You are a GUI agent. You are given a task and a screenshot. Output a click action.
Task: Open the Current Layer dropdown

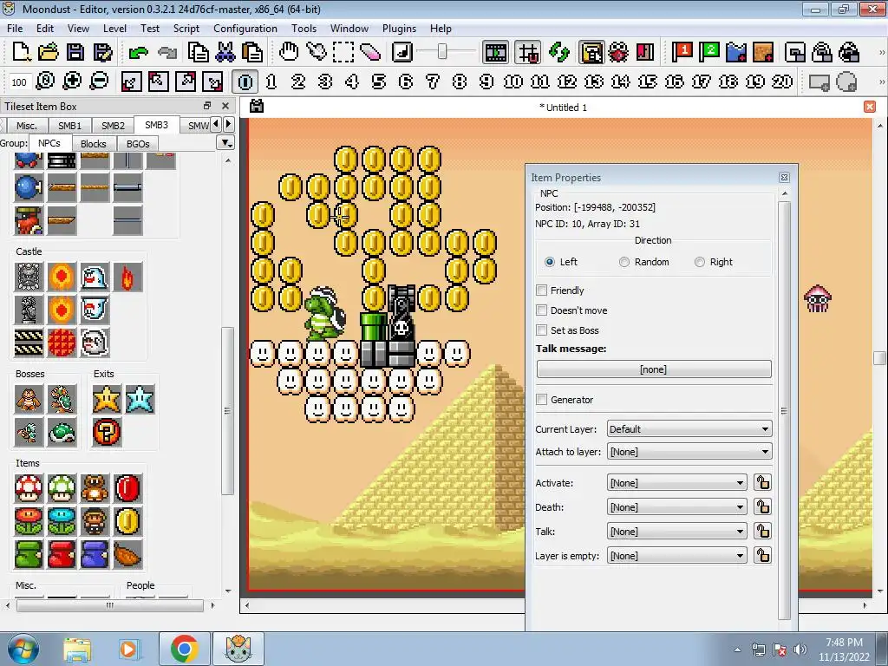coord(689,429)
